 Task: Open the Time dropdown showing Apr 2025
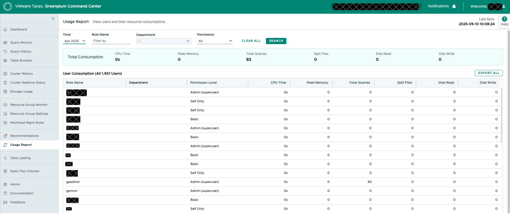(75, 41)
